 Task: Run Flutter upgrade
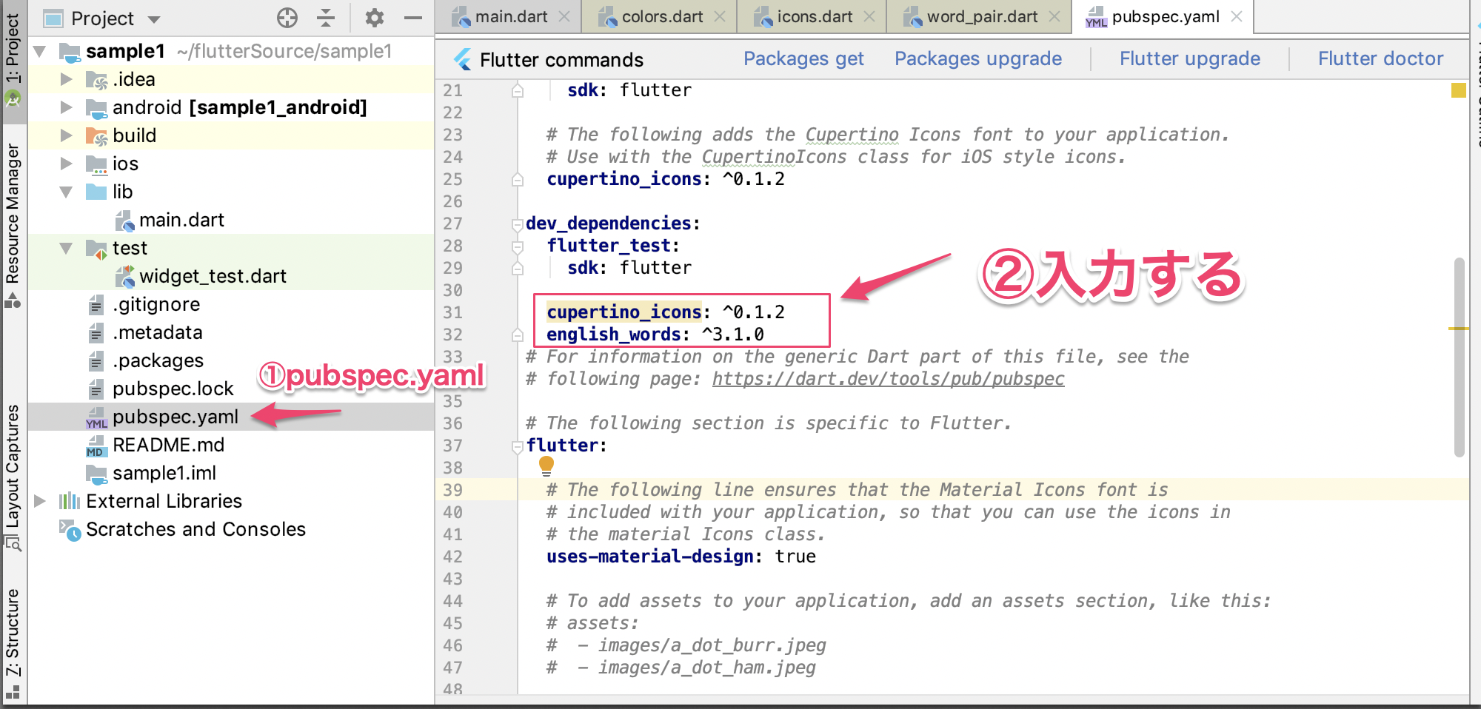(1190, 58)
